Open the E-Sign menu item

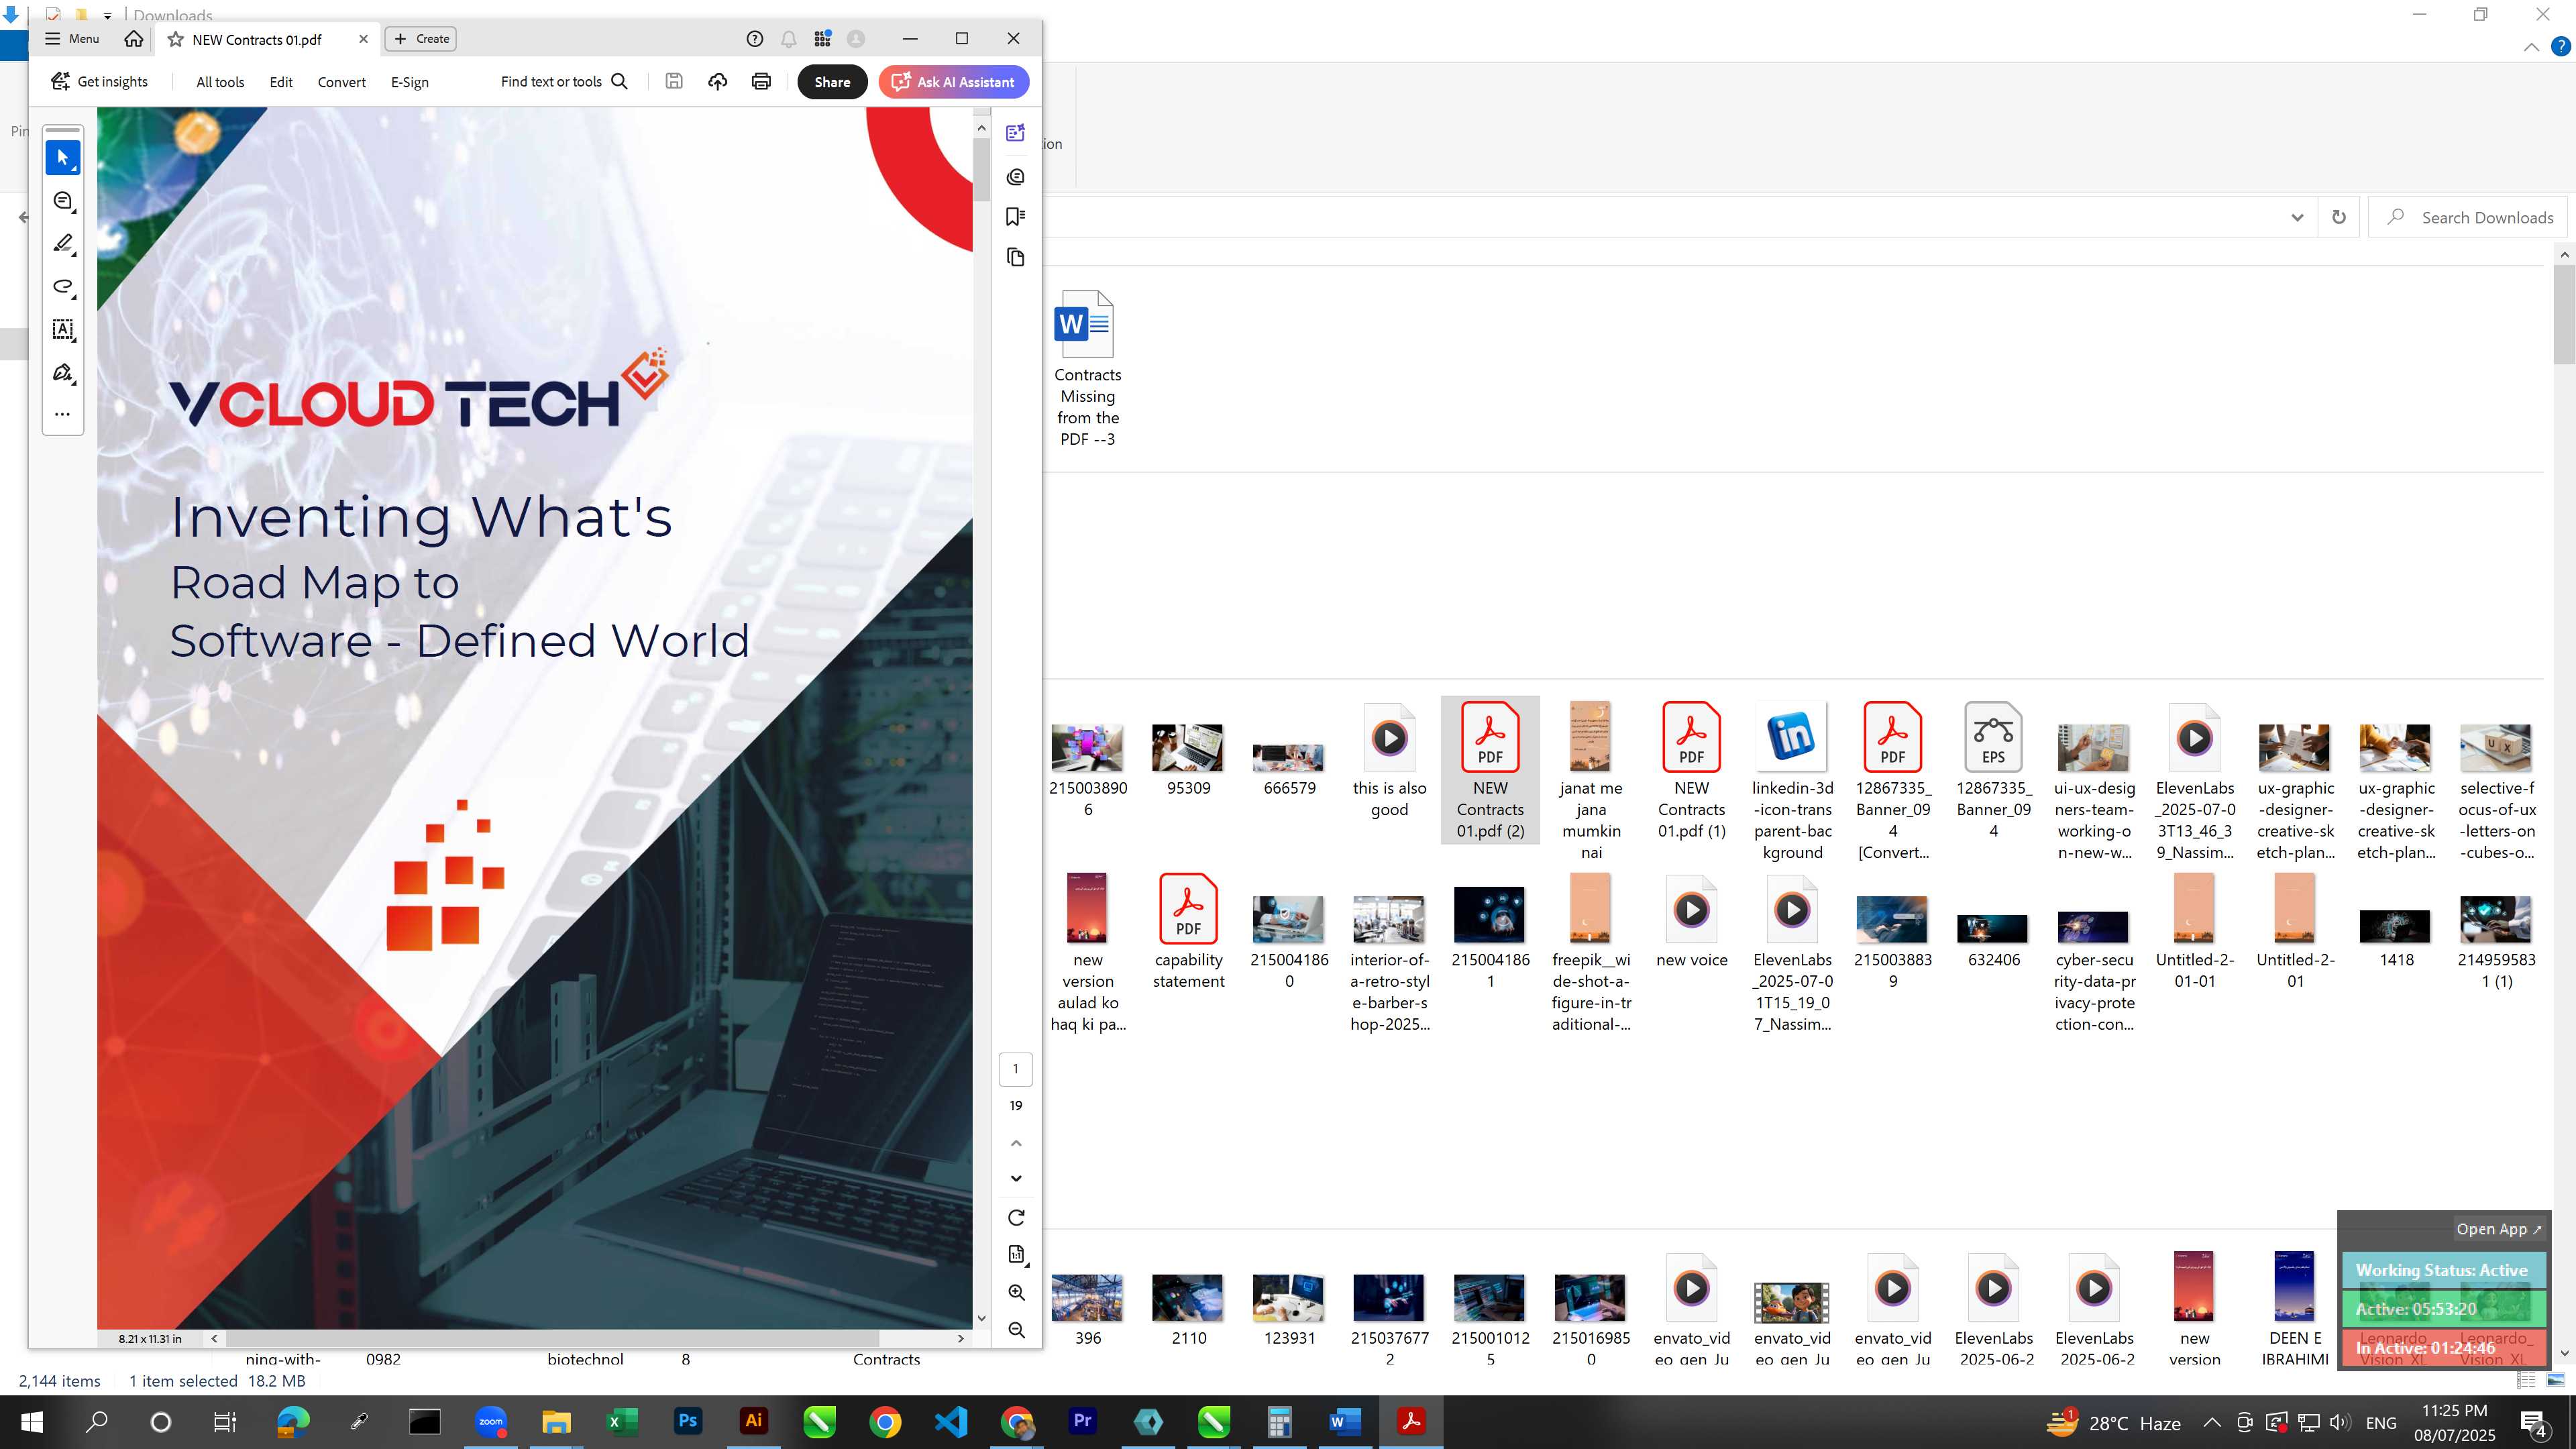(410, 82)
